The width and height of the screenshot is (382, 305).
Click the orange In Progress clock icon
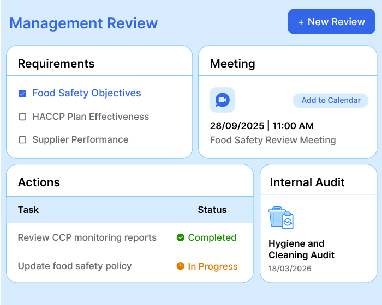pyautogui.click(x=181, y=266)
